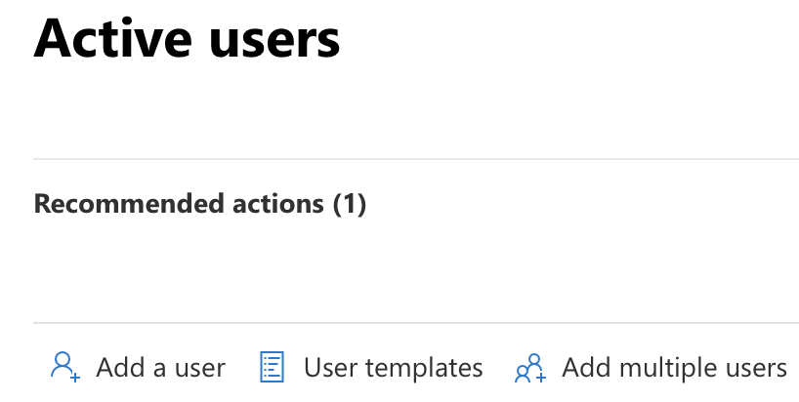Open 'User templates' from the command bar

[x=371, y=367]
